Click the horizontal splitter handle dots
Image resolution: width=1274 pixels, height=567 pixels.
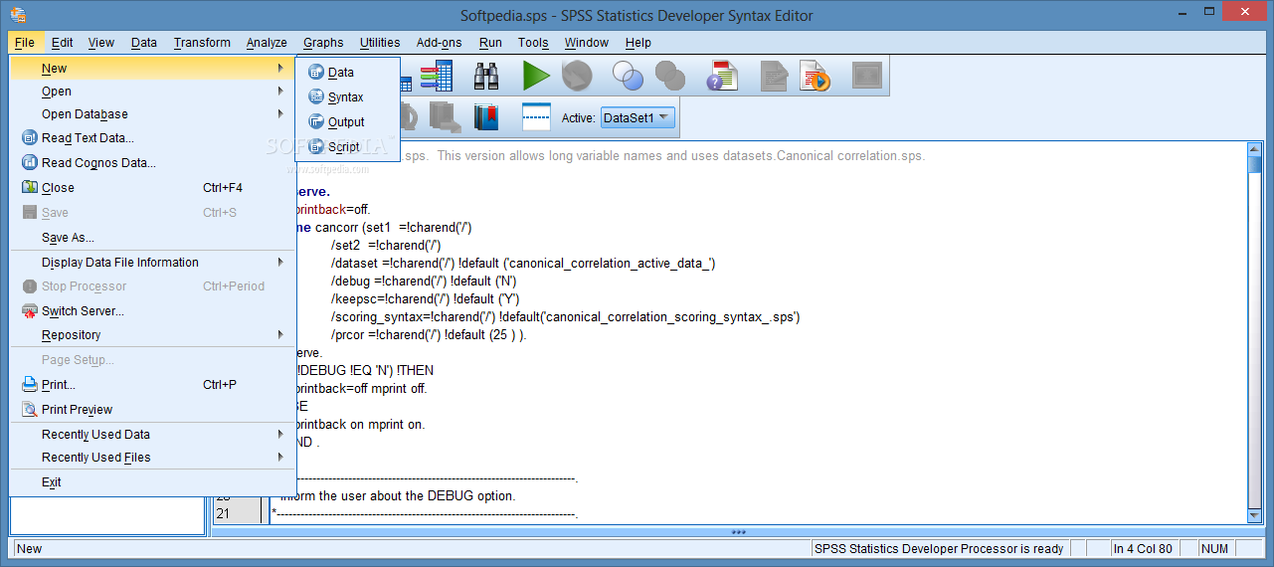(738, 531)
